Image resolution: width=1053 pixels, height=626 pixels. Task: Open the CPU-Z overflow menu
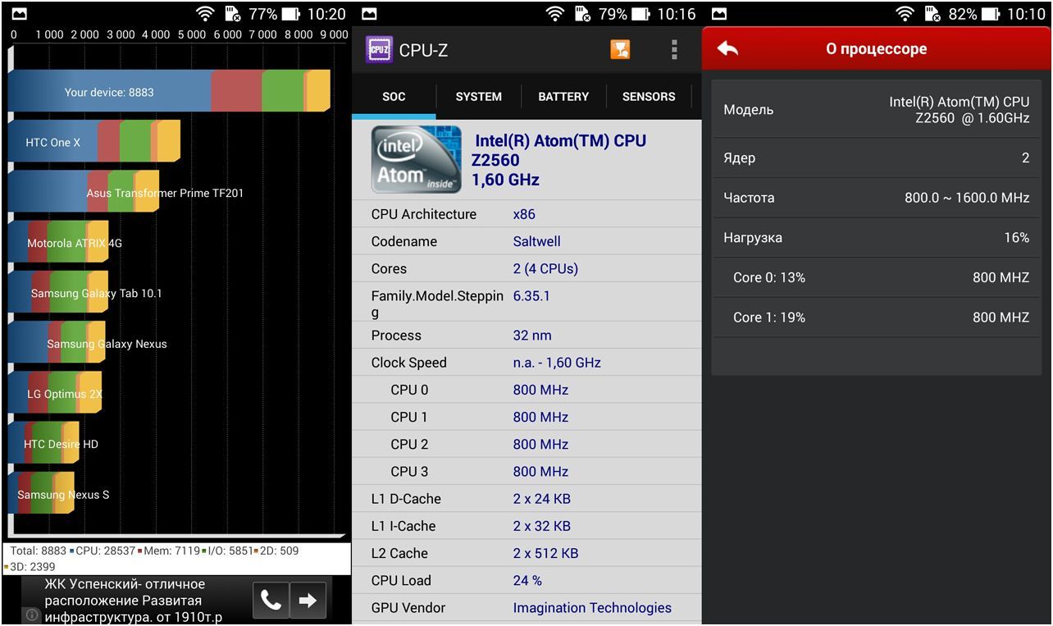coord(673,50)
